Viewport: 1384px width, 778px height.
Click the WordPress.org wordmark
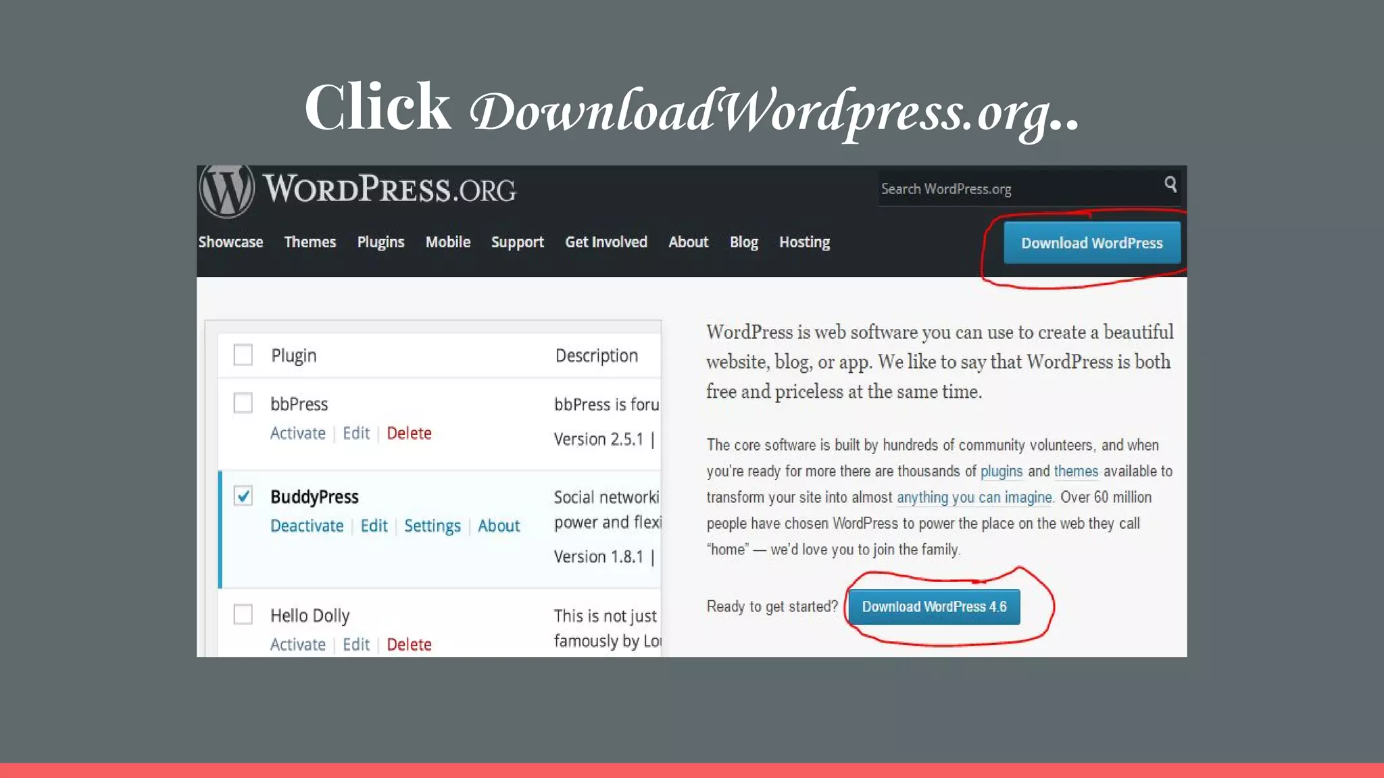389,189
